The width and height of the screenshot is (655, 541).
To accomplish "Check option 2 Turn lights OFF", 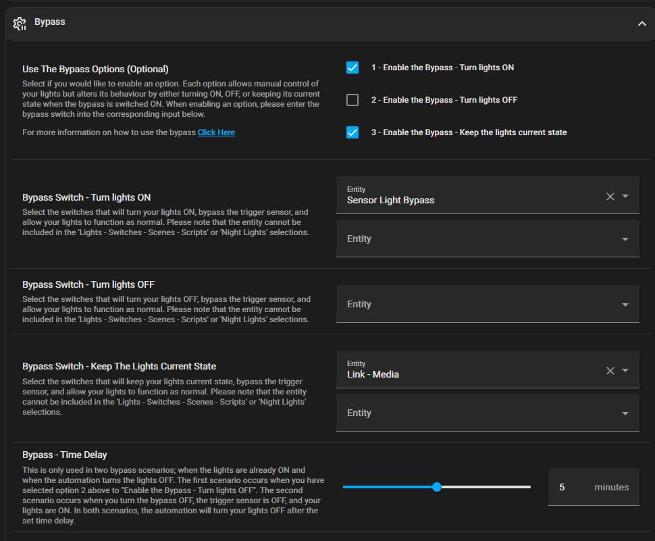I will click(352, 100).
